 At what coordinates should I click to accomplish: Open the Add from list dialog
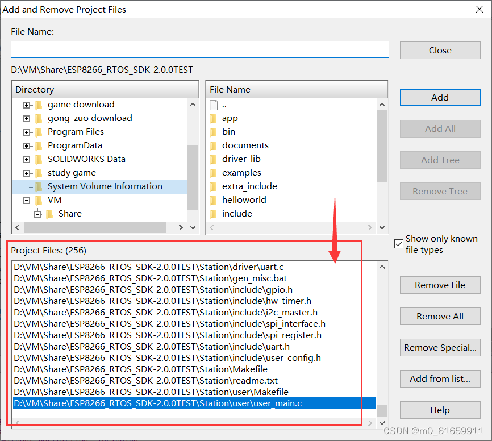tap(440, 378)
